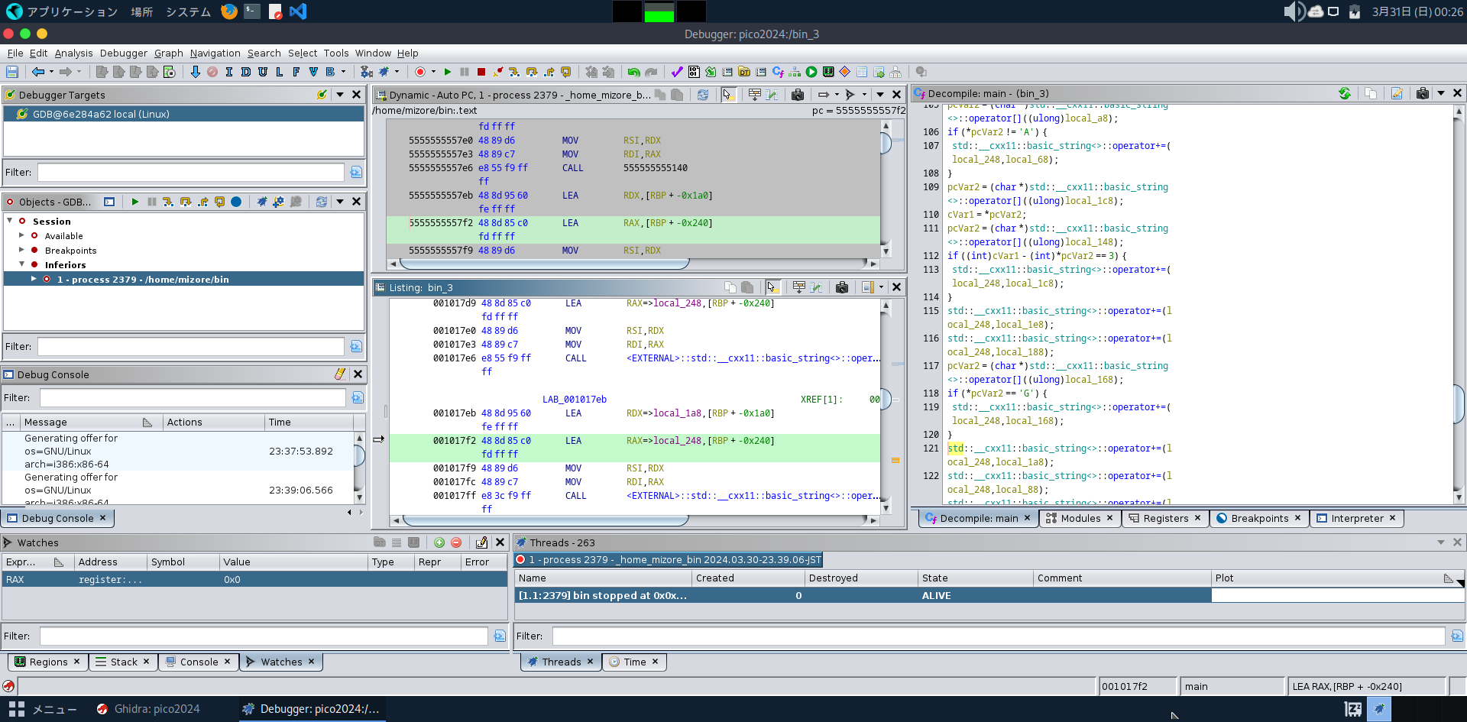The image size is (1467, 722).
Task: Click the Save icon in main toolbar
Action: 12,72
